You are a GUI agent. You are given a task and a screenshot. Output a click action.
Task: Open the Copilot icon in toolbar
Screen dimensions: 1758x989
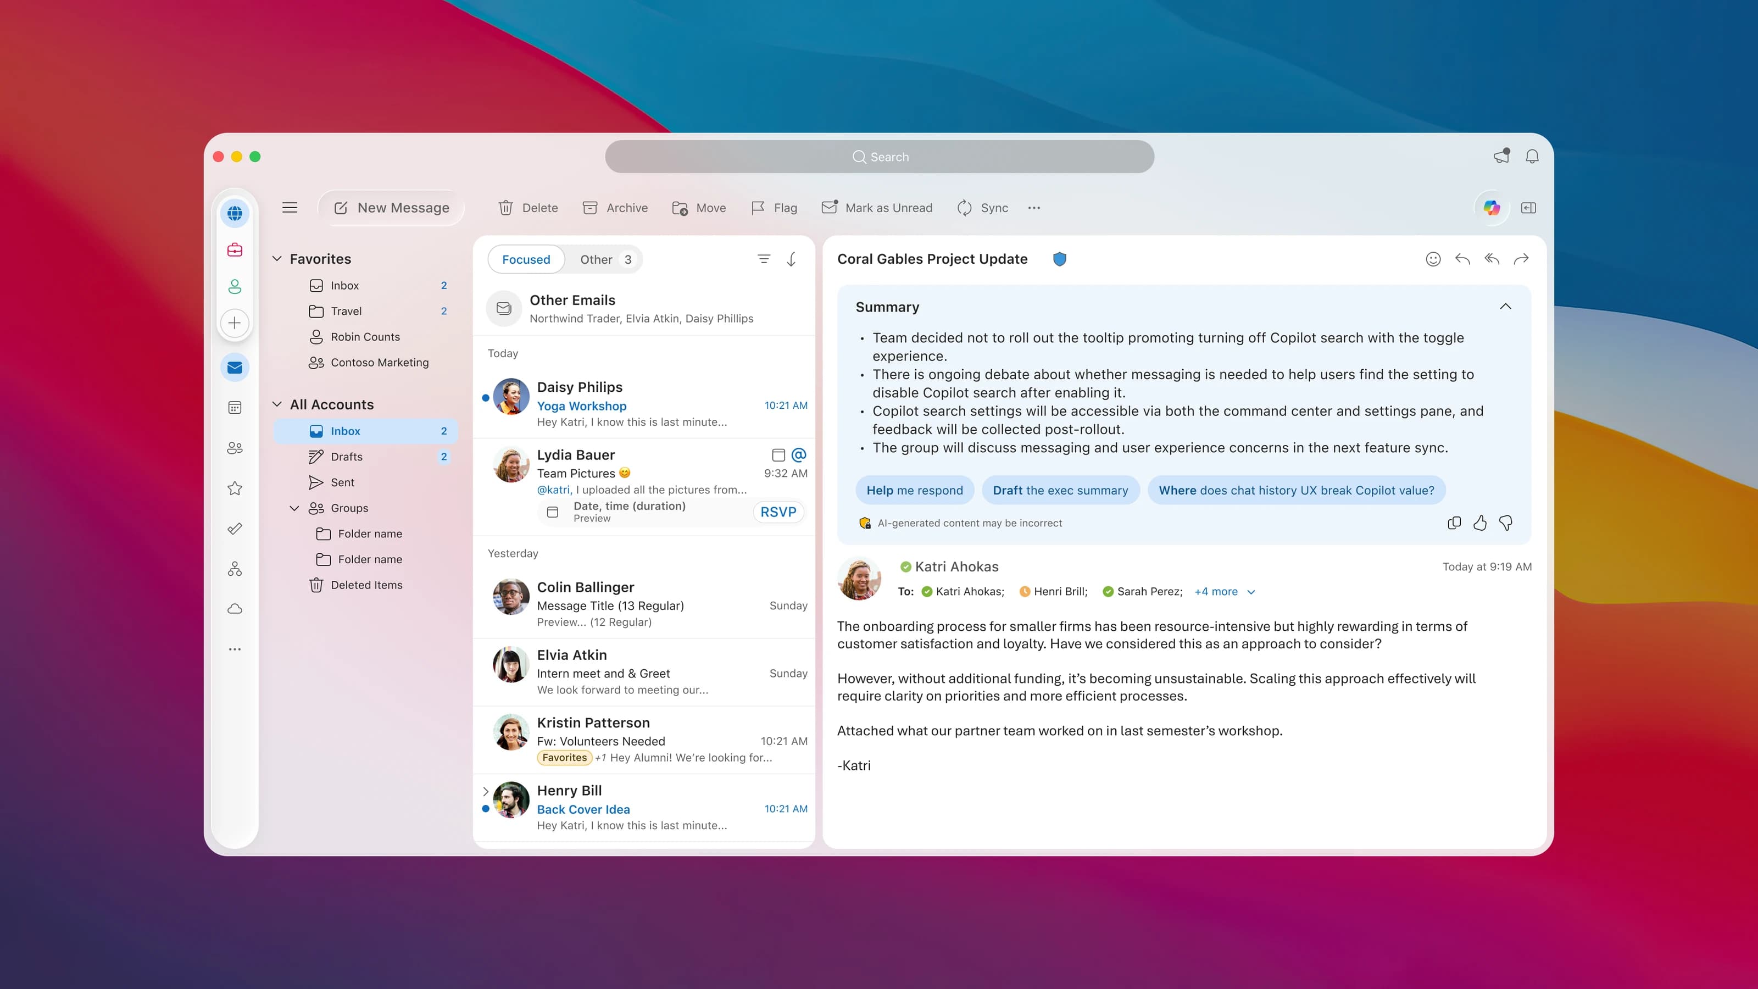click(1491, 208)
